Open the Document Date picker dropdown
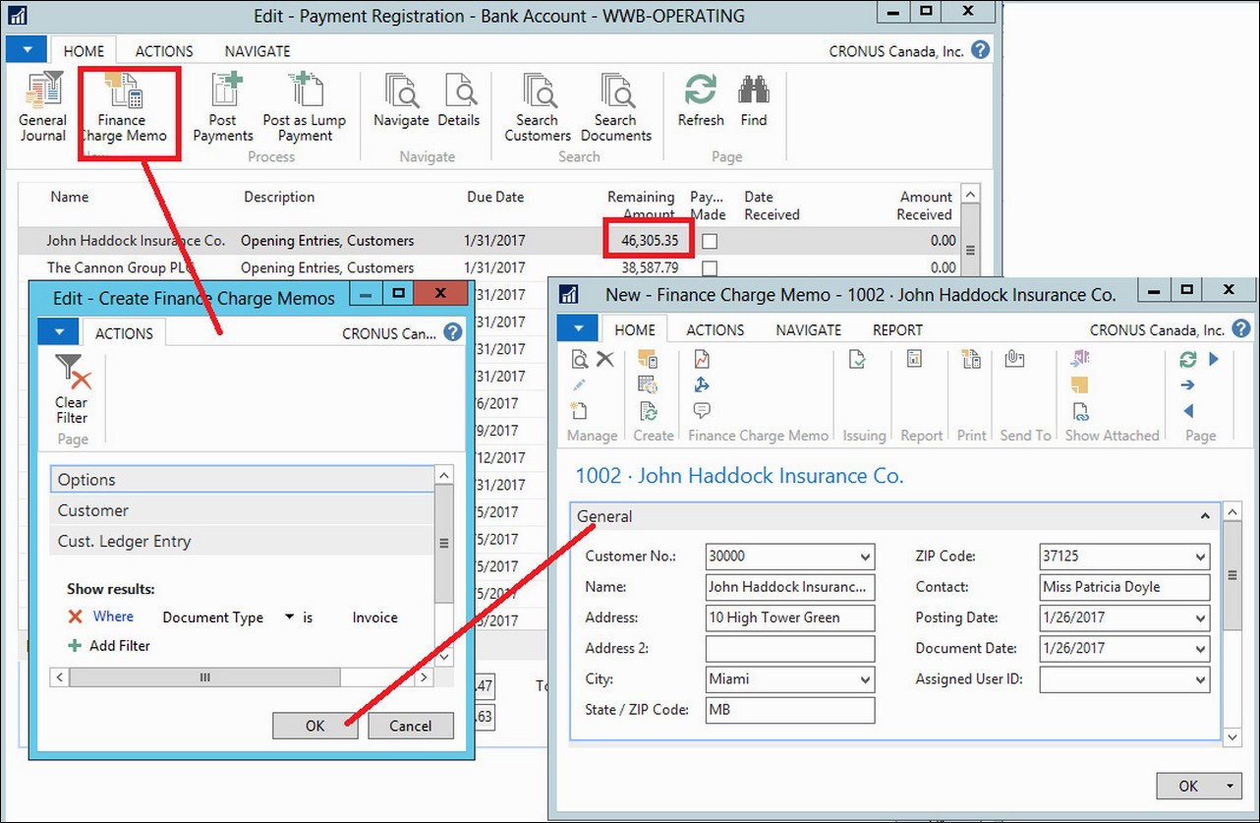Viewport: 1260px width, 823px height. [1200, 649]
